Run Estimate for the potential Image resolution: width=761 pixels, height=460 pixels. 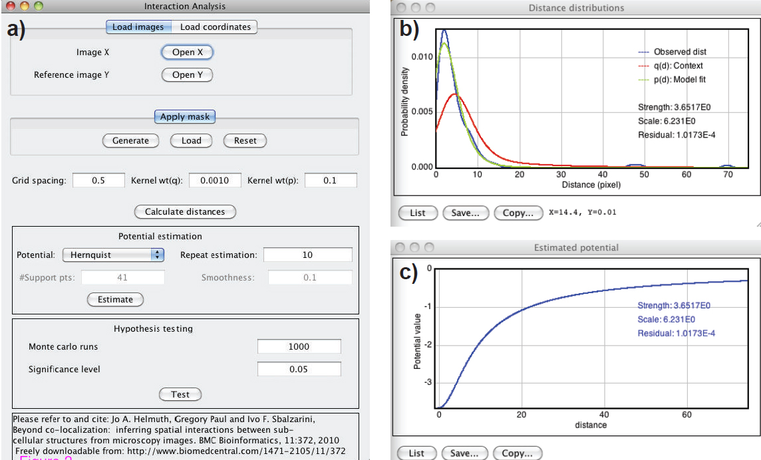(x=115, y=300)
